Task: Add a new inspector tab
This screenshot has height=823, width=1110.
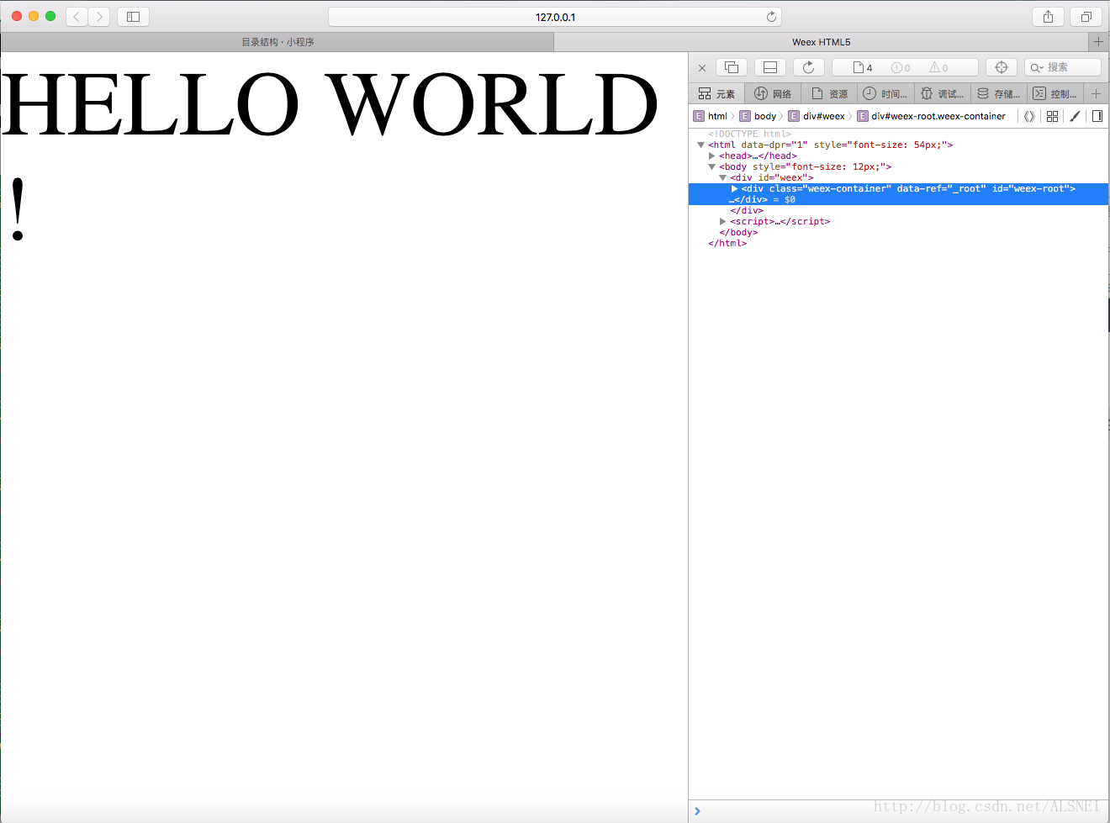Action: [x=1096, y=93]
